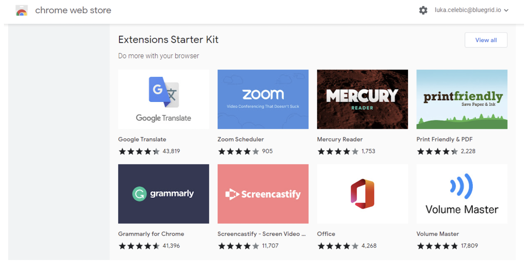This screenshot has width=529, height=267.
Task: Click the Microsoft Office logo icon
Action: point(362,194)
